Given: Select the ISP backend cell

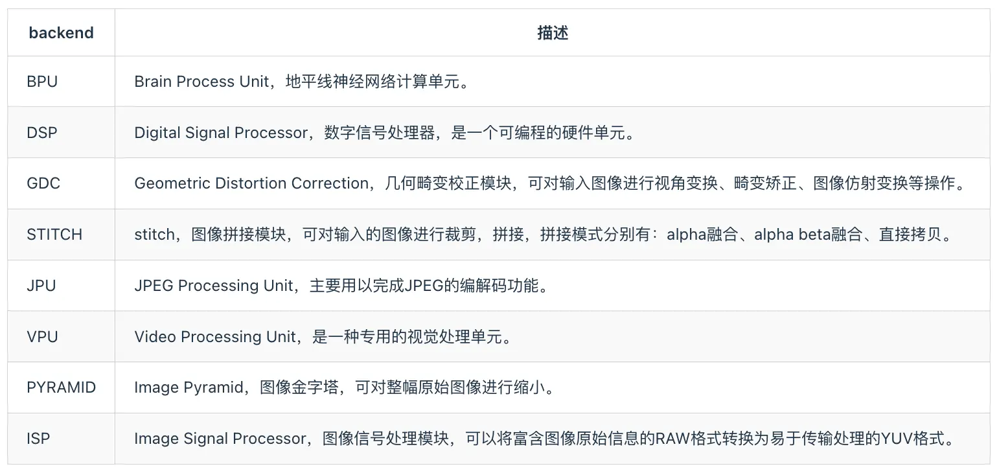Looking at the screenshot, I should [x=38, y=439].
